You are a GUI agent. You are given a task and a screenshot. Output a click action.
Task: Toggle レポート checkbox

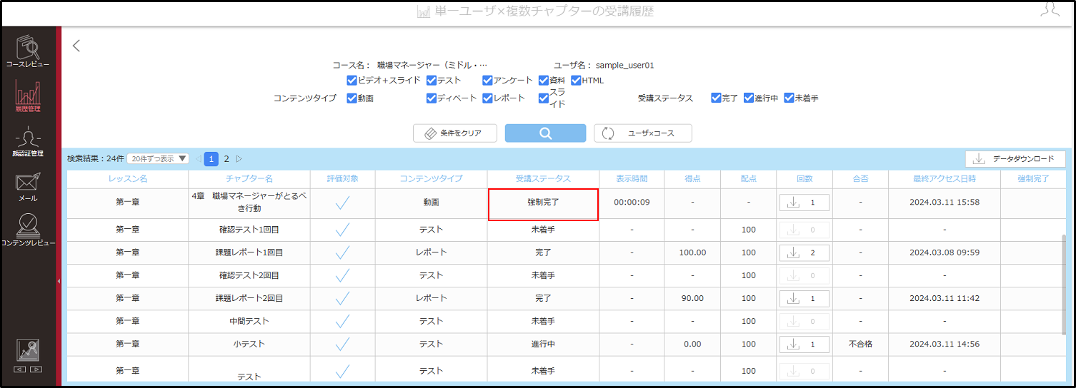click(x=487, y=98)
